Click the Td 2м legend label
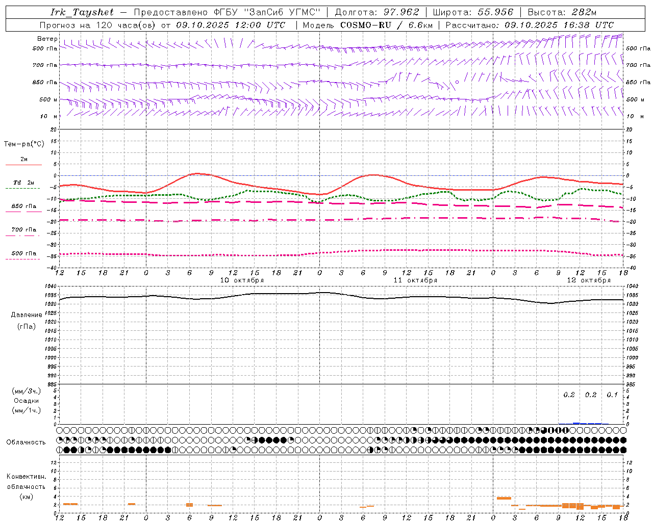Viewport: 653px width, 522px height. pos(23,182)
